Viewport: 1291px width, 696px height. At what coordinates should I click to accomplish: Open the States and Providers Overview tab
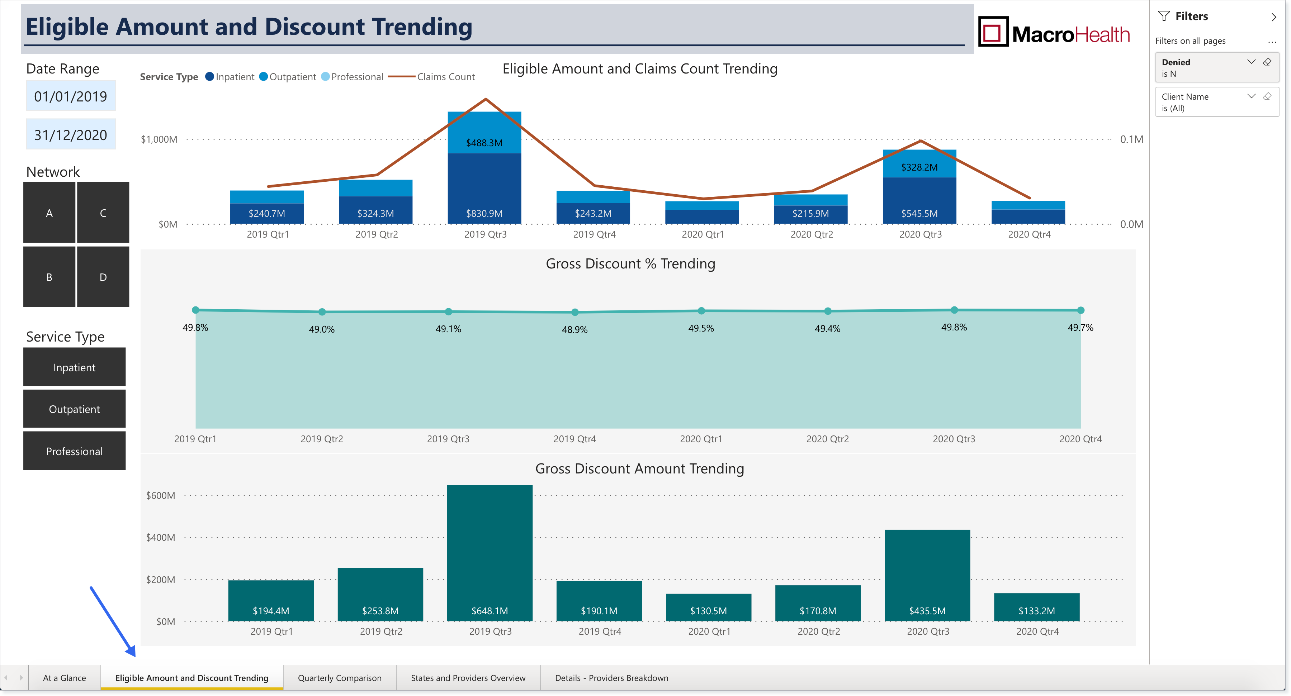point(468,678)
